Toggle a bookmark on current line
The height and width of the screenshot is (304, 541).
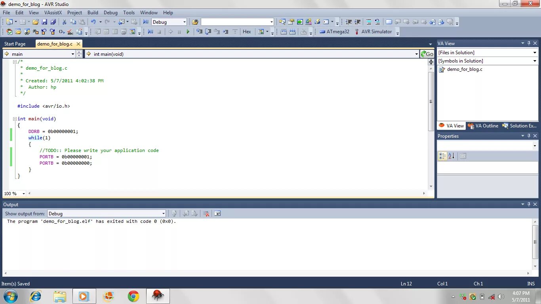[x=389, y=22]
